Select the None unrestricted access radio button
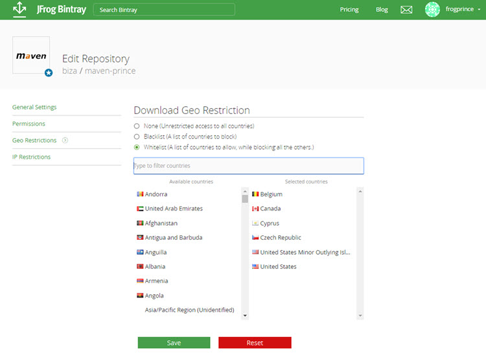Screen dimensions: 486x359 137,126
